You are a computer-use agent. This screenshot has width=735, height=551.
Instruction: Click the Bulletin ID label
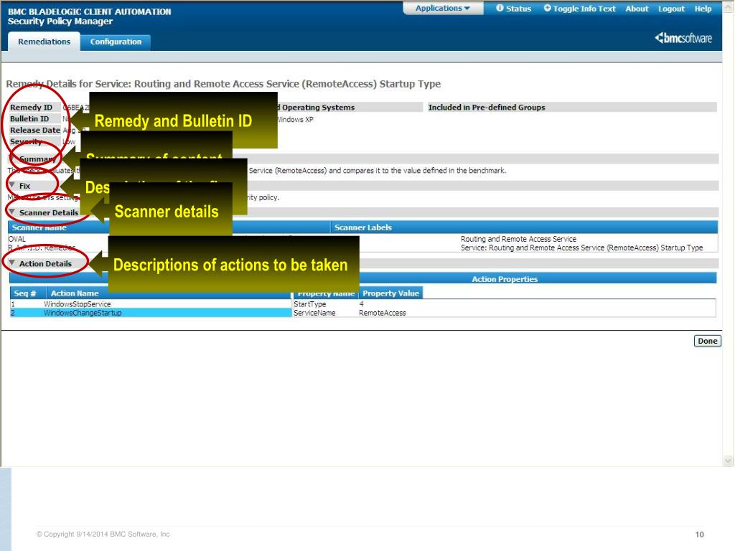click(29, 118)
